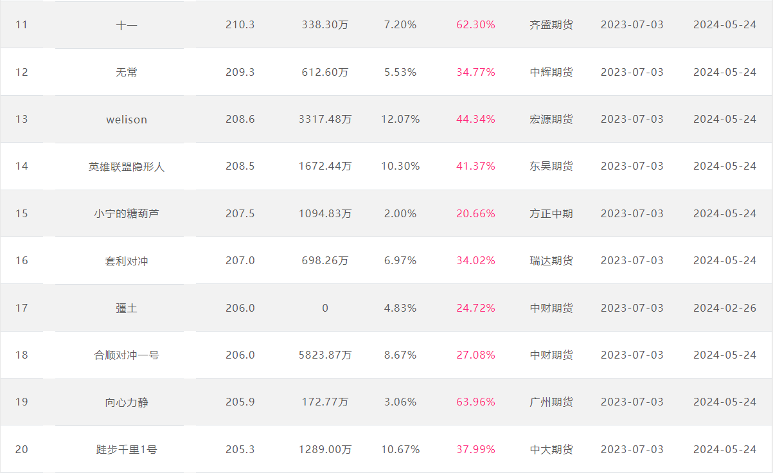Select the 3317.48万 equity figure
Screen dimensions: 773x473
pyautogui.click(x=325, y=120)
